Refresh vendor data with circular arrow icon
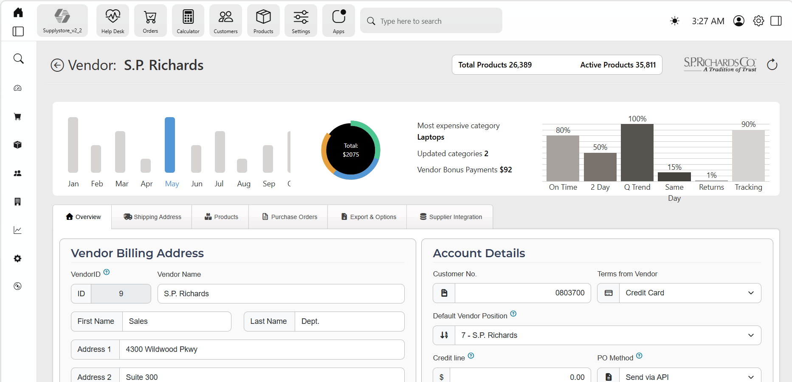Viewport: 792px width, 382px height. point(772,65)
